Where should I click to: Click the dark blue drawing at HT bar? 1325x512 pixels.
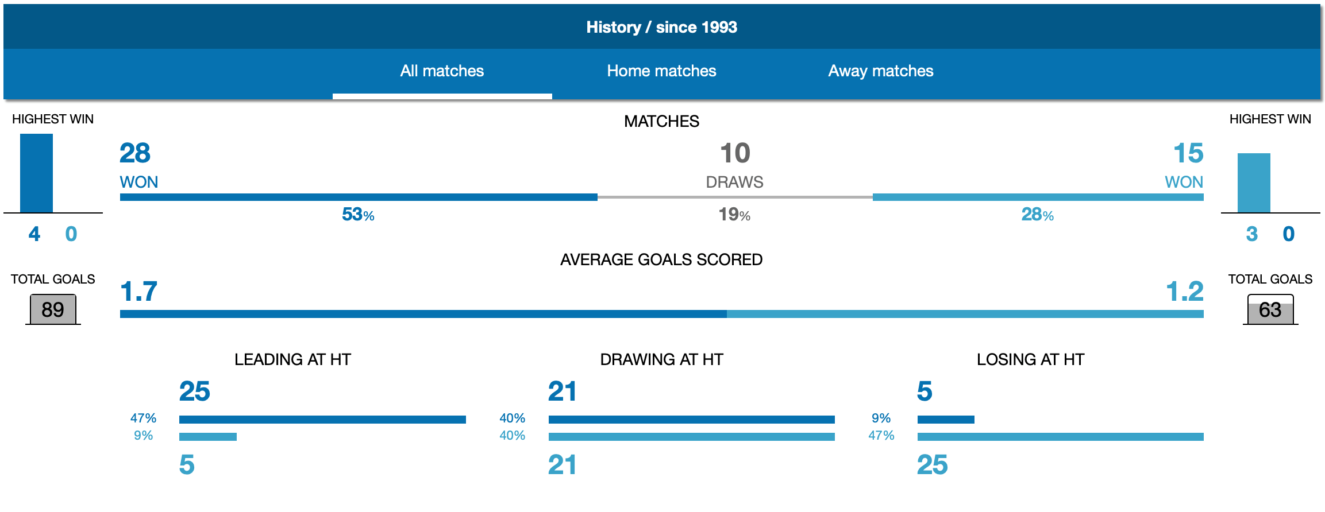pyautogui.click(x=692, y=420)
